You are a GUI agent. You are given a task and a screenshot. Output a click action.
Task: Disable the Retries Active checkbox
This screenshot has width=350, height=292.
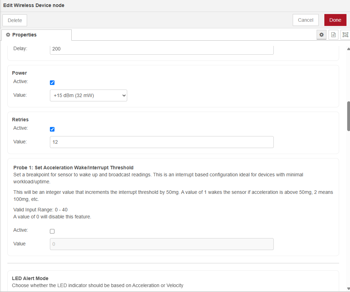[x=52, y=129]
